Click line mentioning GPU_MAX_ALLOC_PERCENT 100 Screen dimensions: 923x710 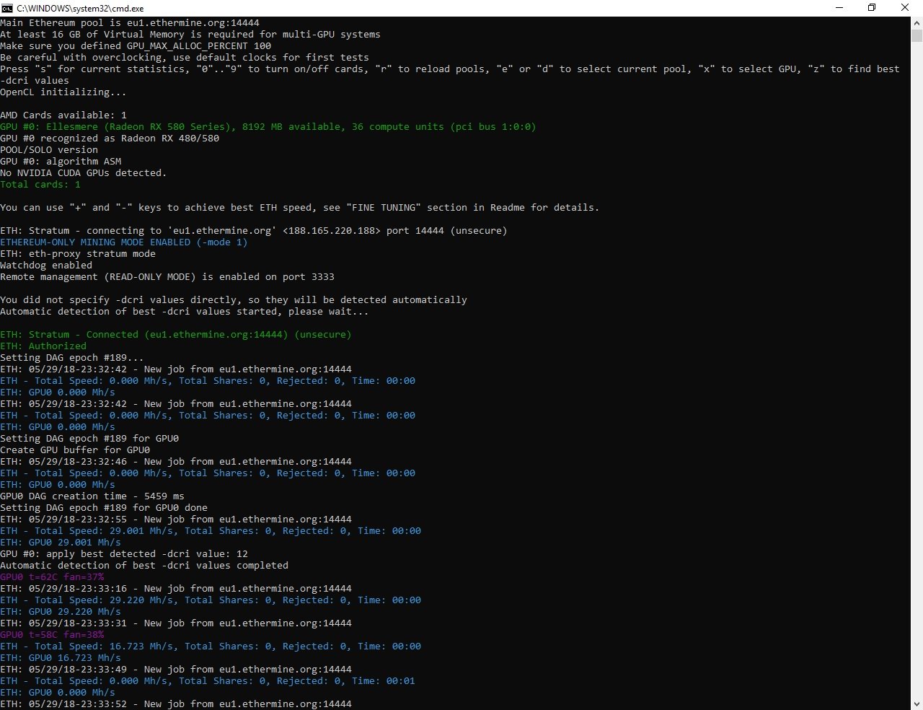pos(136,46)
